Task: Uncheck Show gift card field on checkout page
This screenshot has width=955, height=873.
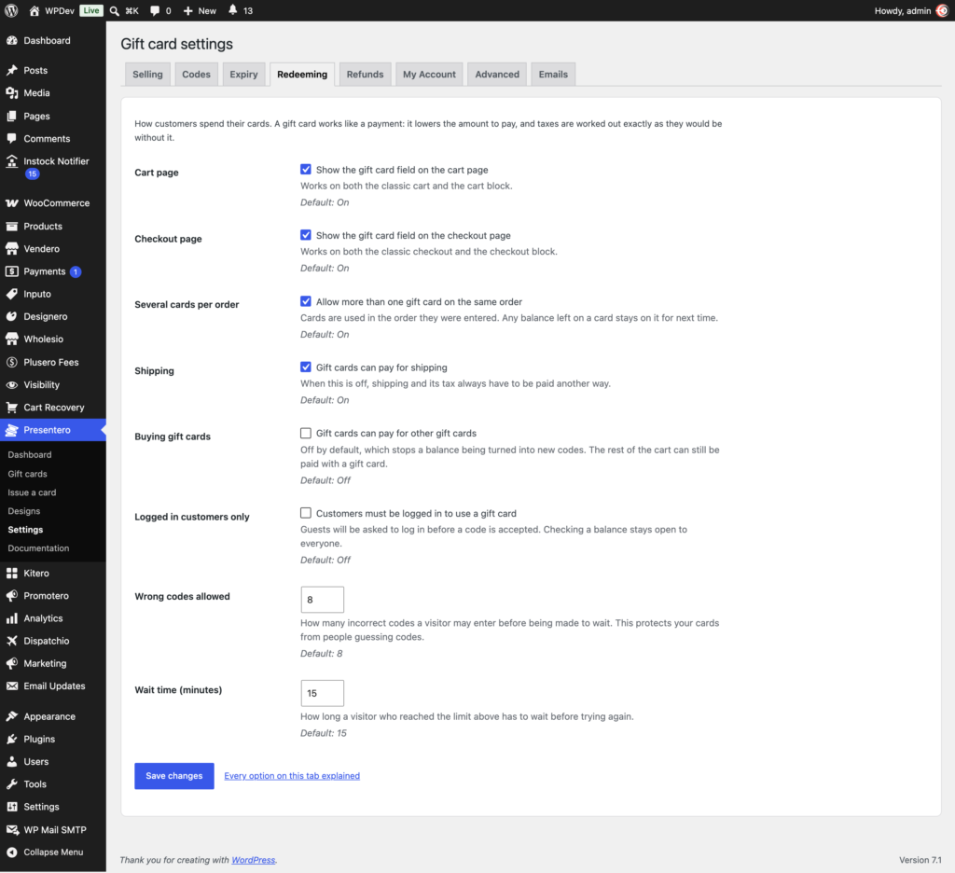Action: [306, 235]
